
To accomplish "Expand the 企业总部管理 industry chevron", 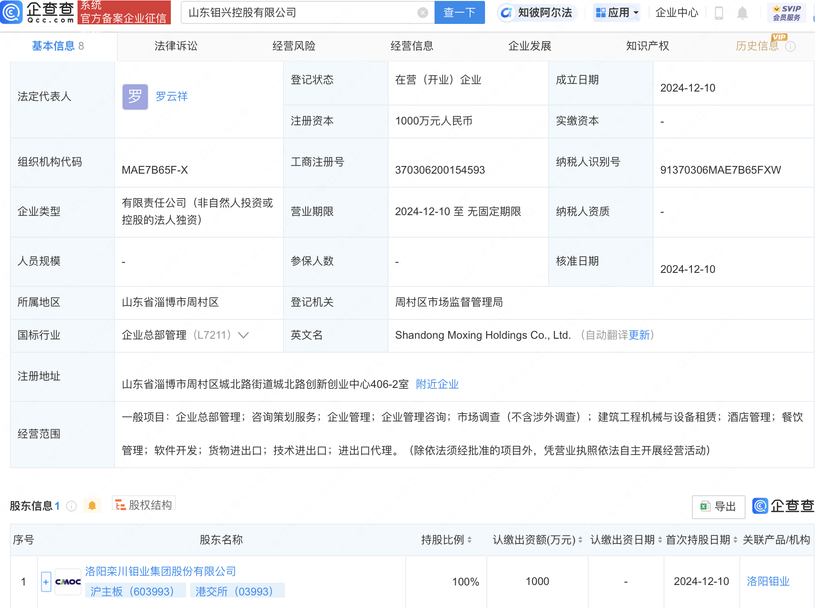I will [x=243, y=335].
